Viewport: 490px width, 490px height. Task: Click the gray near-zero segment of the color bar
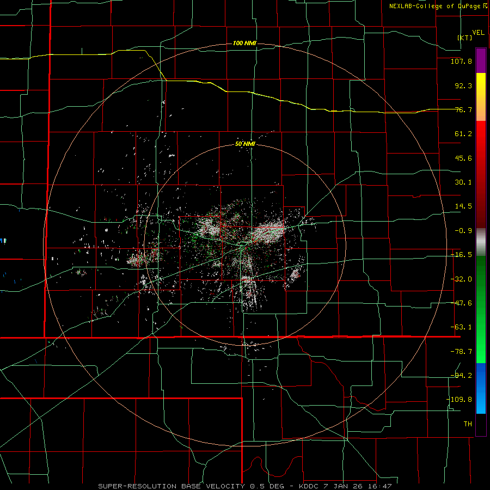(481, 242)
